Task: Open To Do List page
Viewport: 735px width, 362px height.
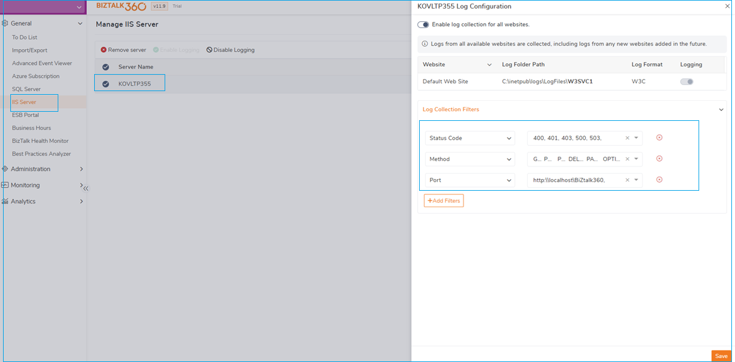Action: point(24,37)
